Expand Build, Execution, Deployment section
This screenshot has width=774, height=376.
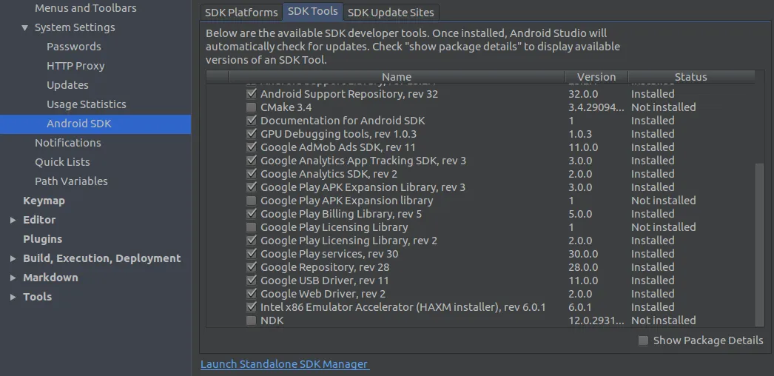(13, 258)
